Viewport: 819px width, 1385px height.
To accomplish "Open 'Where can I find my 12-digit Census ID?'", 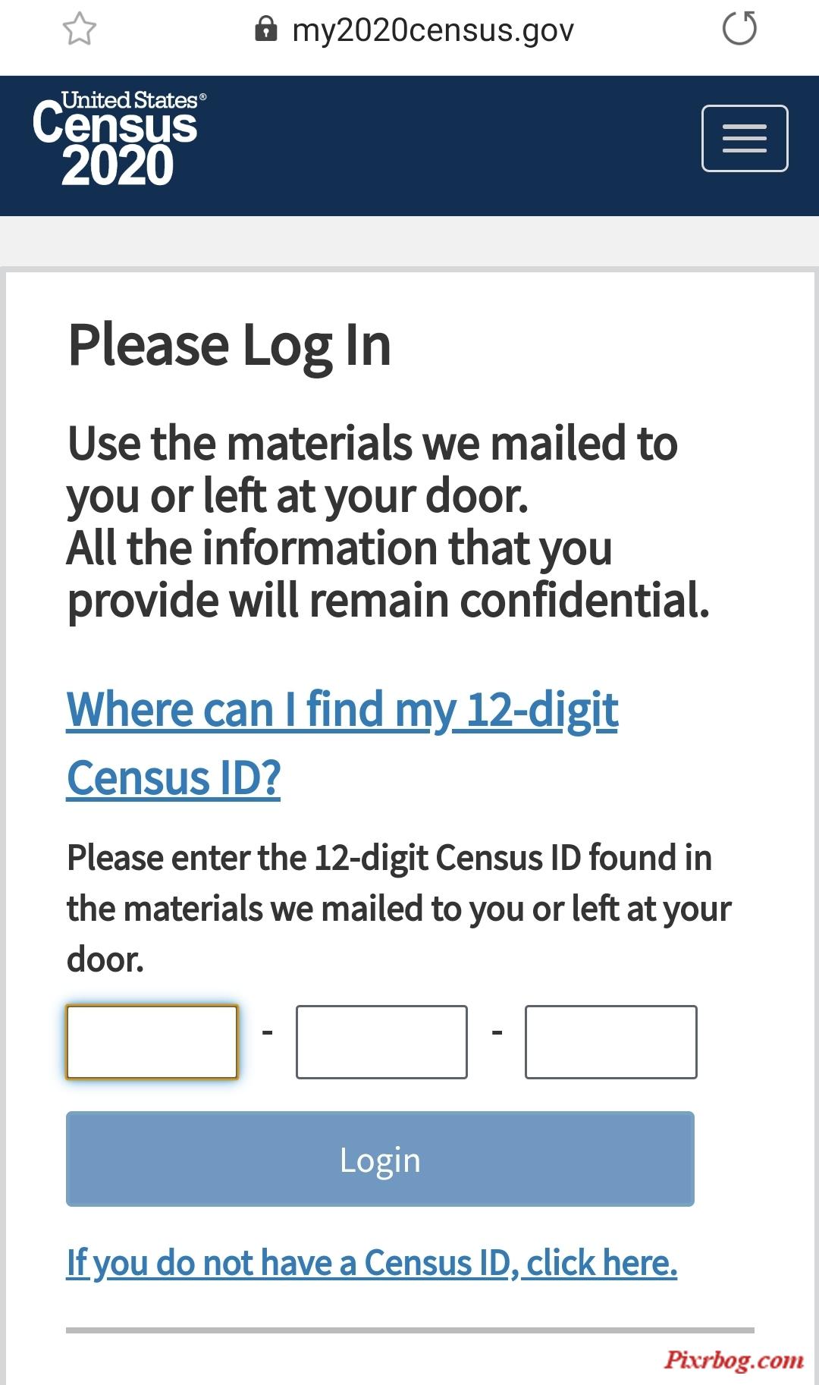I will point(342,743).
